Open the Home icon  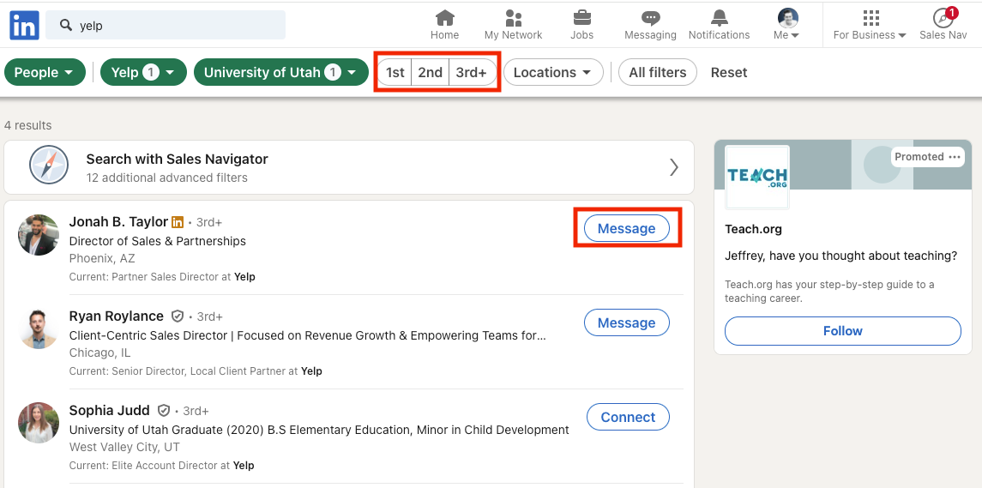click(x=444, y=17)
